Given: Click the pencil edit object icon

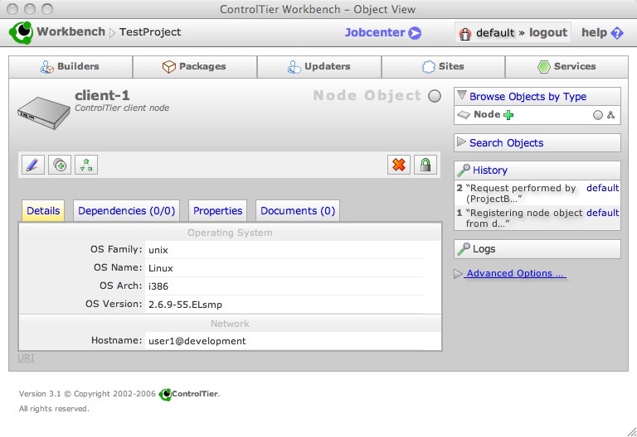Looking at the screenshot, I should (x=33, y=165).
